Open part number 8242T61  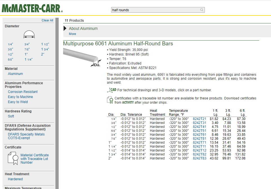pyautogui.click(x=200, y=135)
